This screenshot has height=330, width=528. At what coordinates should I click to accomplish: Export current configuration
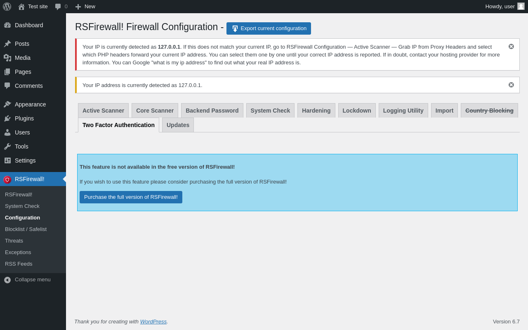coord(269,28)
